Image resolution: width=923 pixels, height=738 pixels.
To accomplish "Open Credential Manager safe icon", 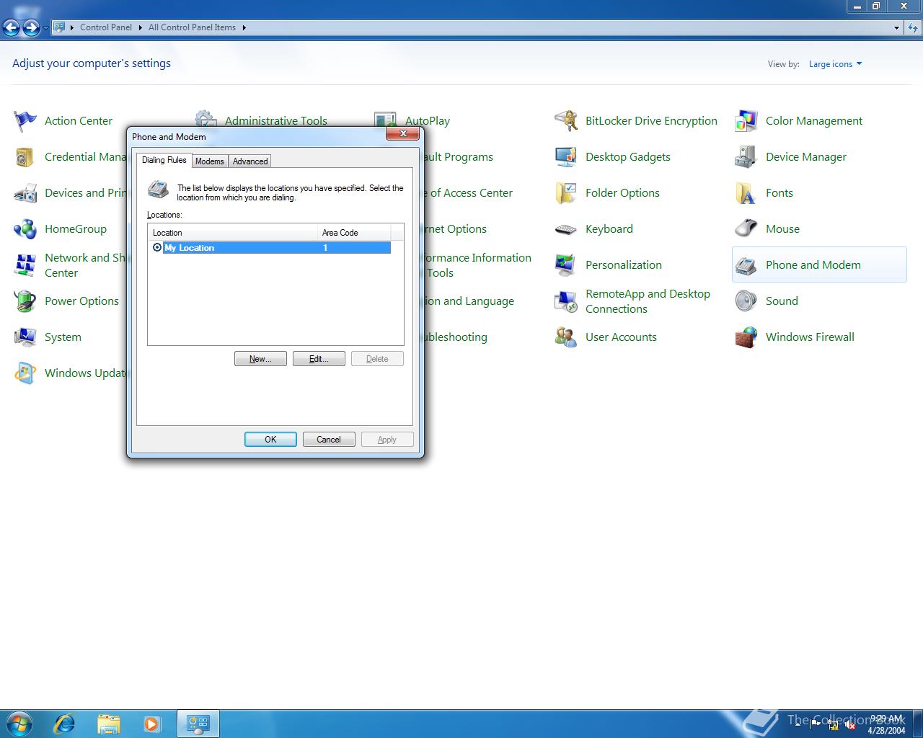I will click(x=25, y=157).
